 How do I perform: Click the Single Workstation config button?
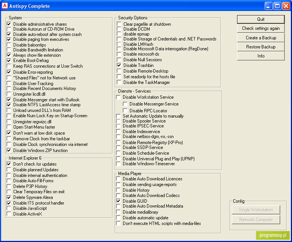[256, 210]
